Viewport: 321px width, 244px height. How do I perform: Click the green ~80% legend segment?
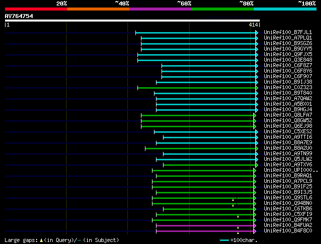click(223, 9)
